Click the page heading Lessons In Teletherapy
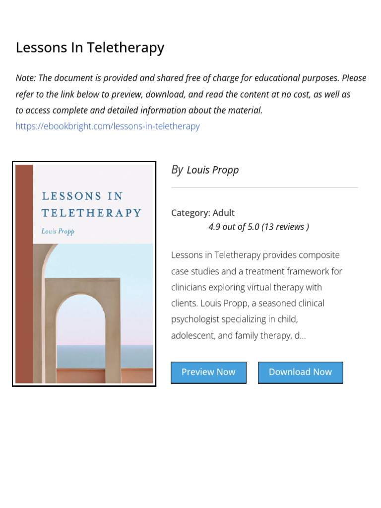Screen dimensions: 381x508 pyautogui.click(x=90, y=47)
